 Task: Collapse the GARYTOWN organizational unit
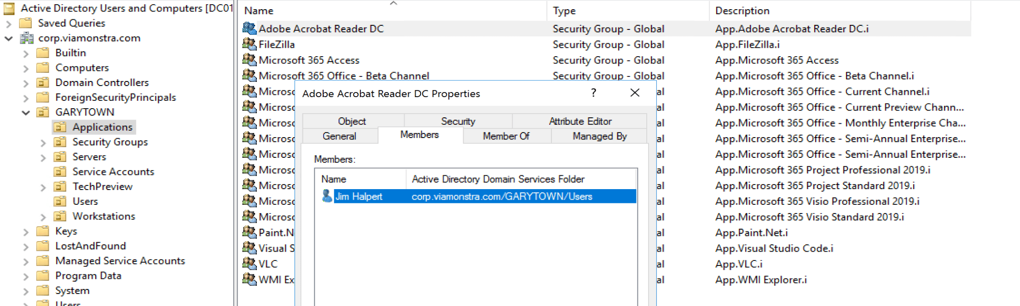26,113
